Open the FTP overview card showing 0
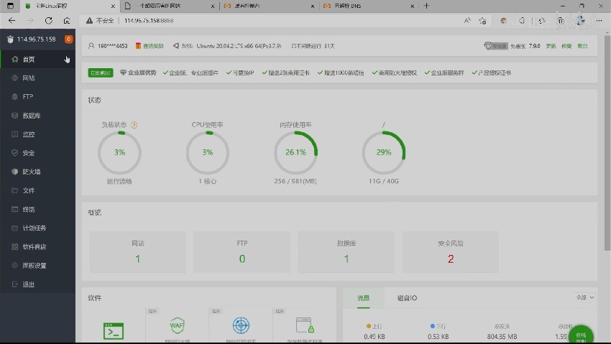 pyautogui.click(x=242, y=252)
